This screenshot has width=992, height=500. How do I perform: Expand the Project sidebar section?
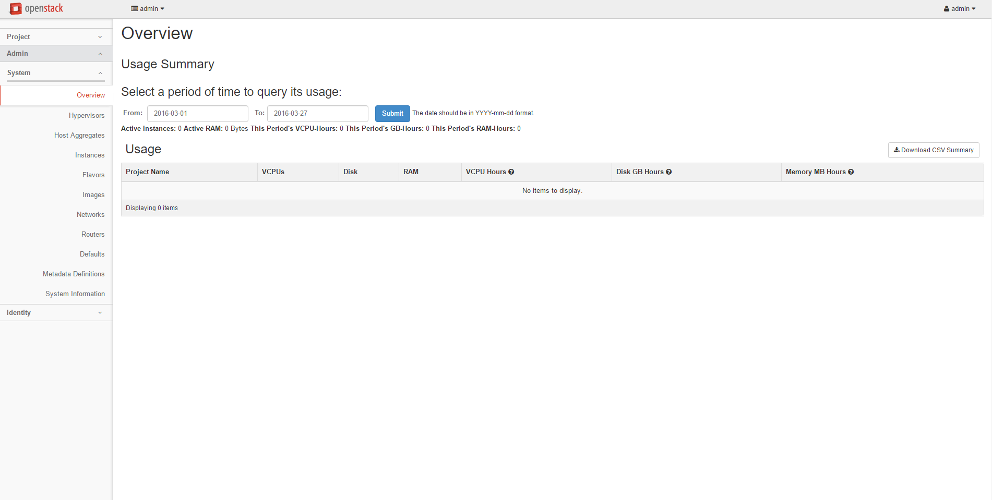(56, 36)
